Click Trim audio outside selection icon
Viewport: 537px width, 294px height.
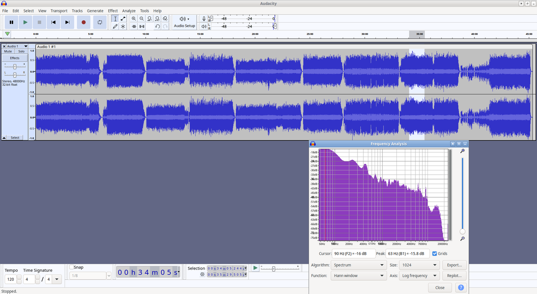134,26
